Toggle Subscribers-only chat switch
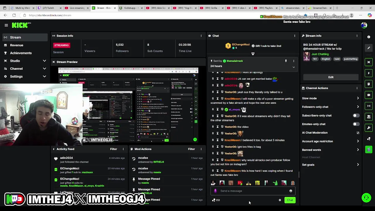 click(x=356, y=115)
